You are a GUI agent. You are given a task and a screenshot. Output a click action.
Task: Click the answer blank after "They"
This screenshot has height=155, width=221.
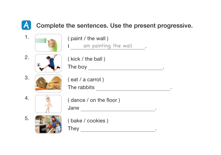[x=118, y=128]
